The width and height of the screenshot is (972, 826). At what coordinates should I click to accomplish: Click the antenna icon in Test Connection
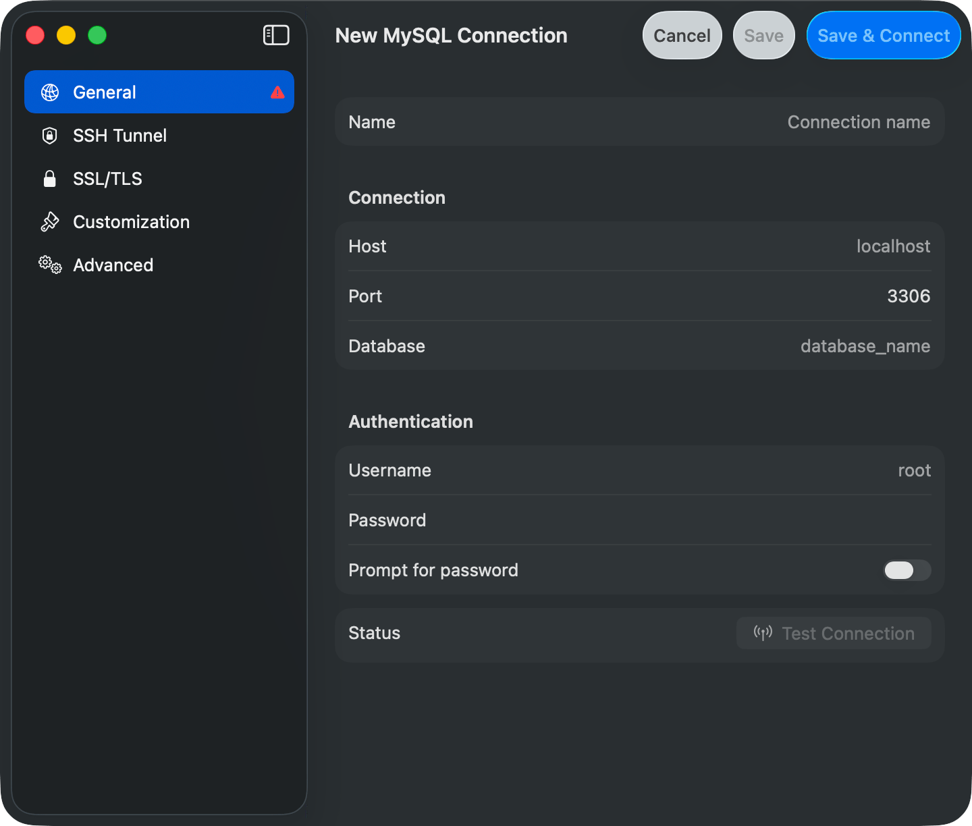[763, 633]
